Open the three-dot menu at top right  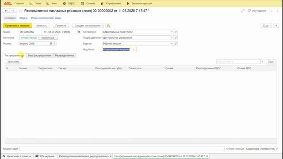pyautogui.click(x=272, y=11)
